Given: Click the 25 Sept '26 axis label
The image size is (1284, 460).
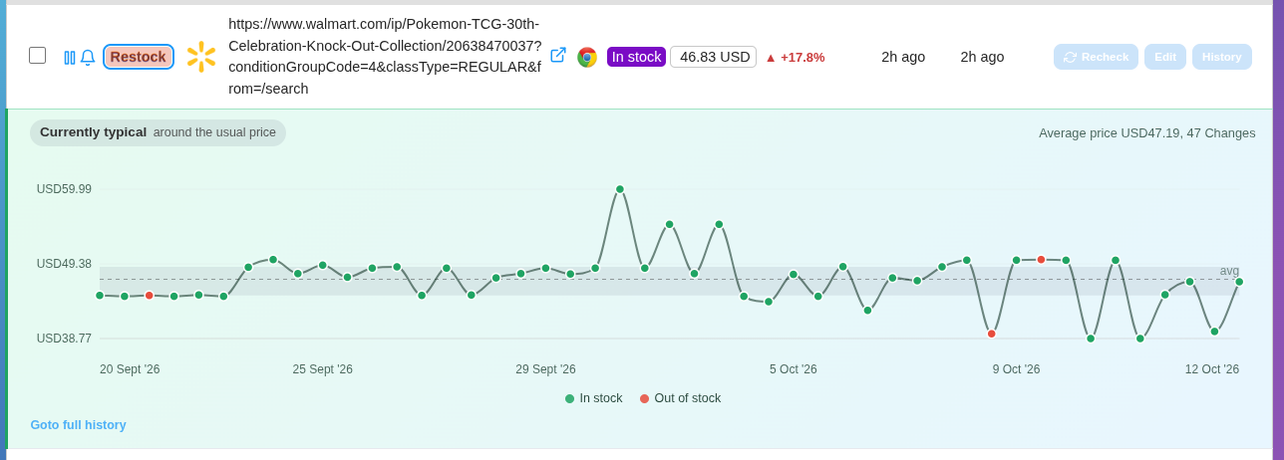Looking at the screenshot, I should 323,369.
